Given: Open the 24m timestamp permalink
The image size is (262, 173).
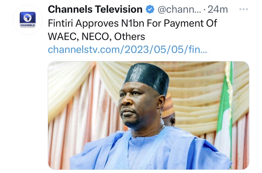Looking at the screenshot, I should tap(218, 9).
